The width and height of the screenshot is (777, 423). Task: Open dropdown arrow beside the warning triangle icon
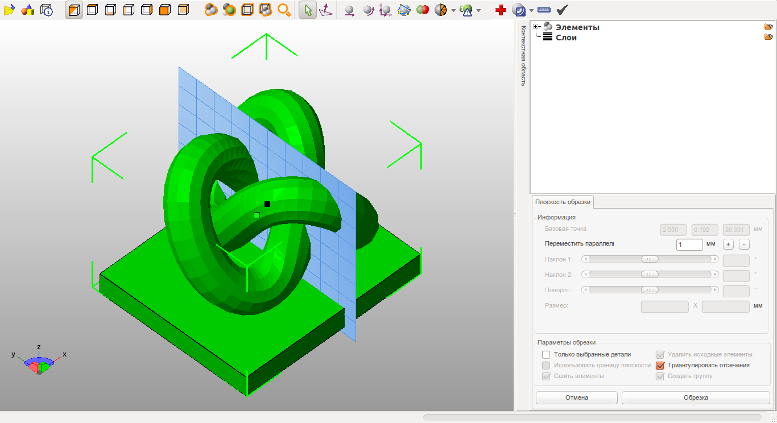pyautogui.click(x=478, y=10)
